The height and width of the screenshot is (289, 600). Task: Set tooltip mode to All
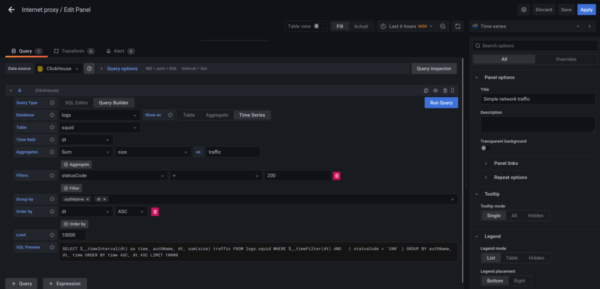point(514,216)
